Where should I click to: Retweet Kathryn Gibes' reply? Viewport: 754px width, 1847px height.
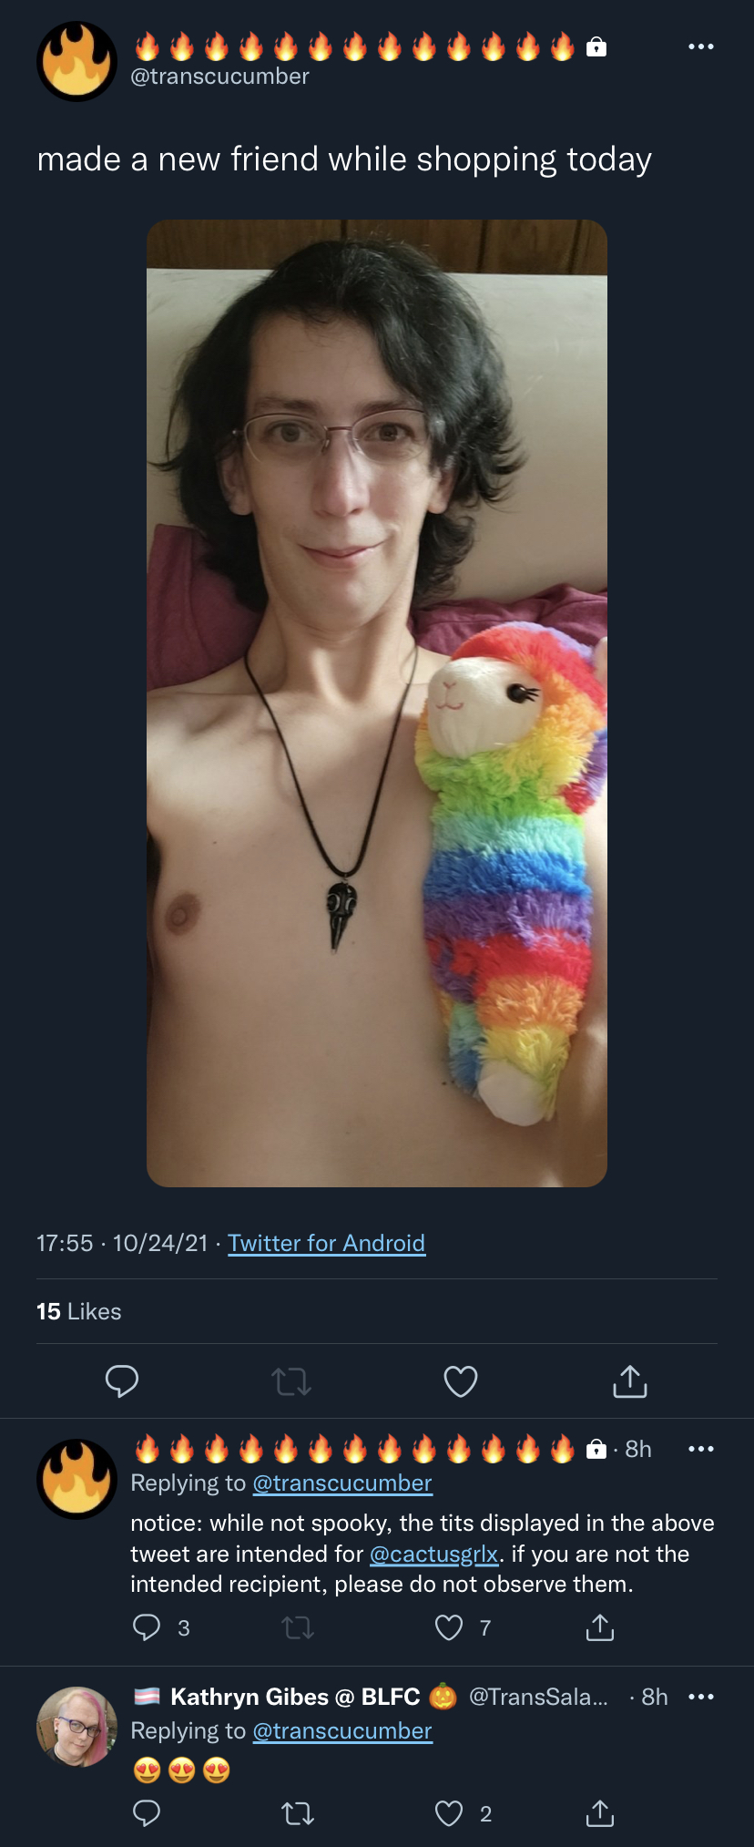(298, 1813)
